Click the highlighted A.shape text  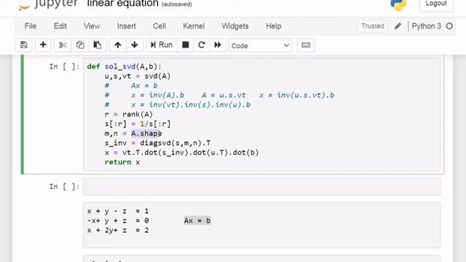[146, 133]
